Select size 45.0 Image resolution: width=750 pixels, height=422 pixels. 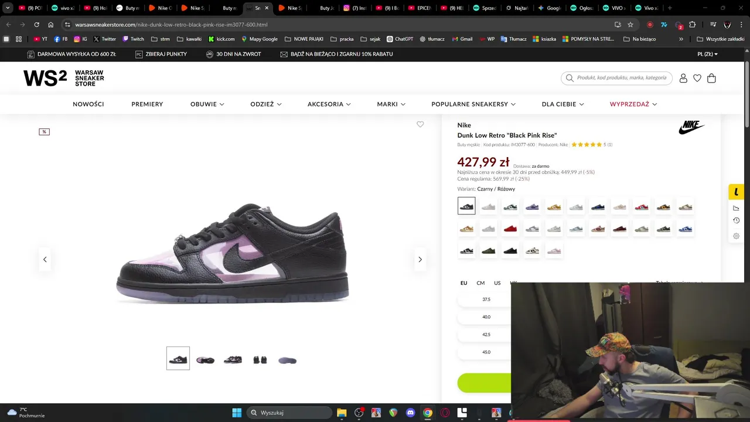(486, 352)
